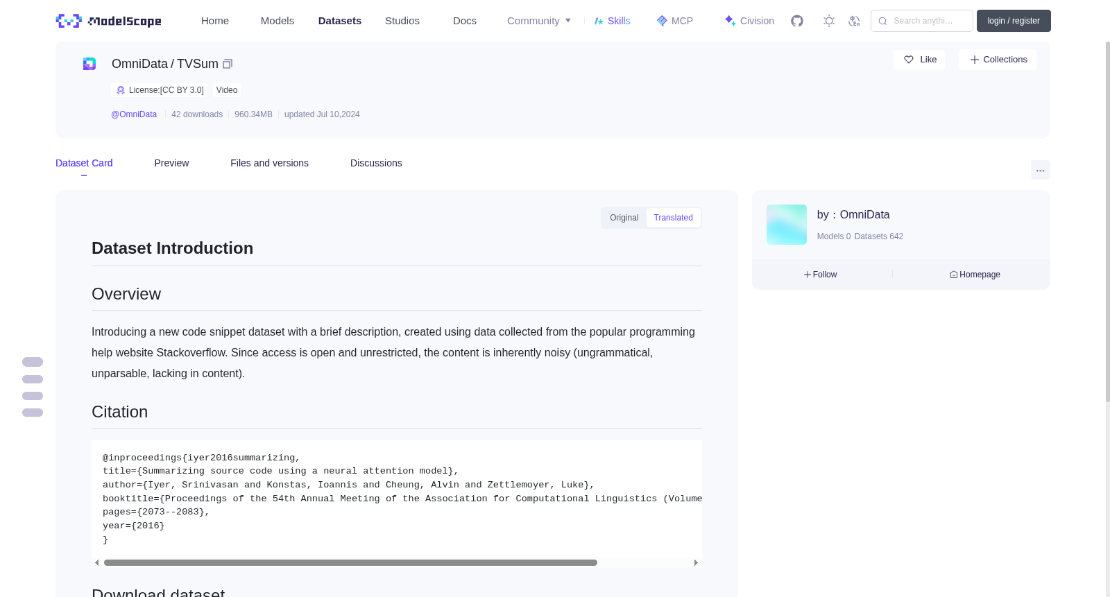Click the search magnifier icon
The height and width of the screenshot is (597, 1110).
click(x=882, y=21)
